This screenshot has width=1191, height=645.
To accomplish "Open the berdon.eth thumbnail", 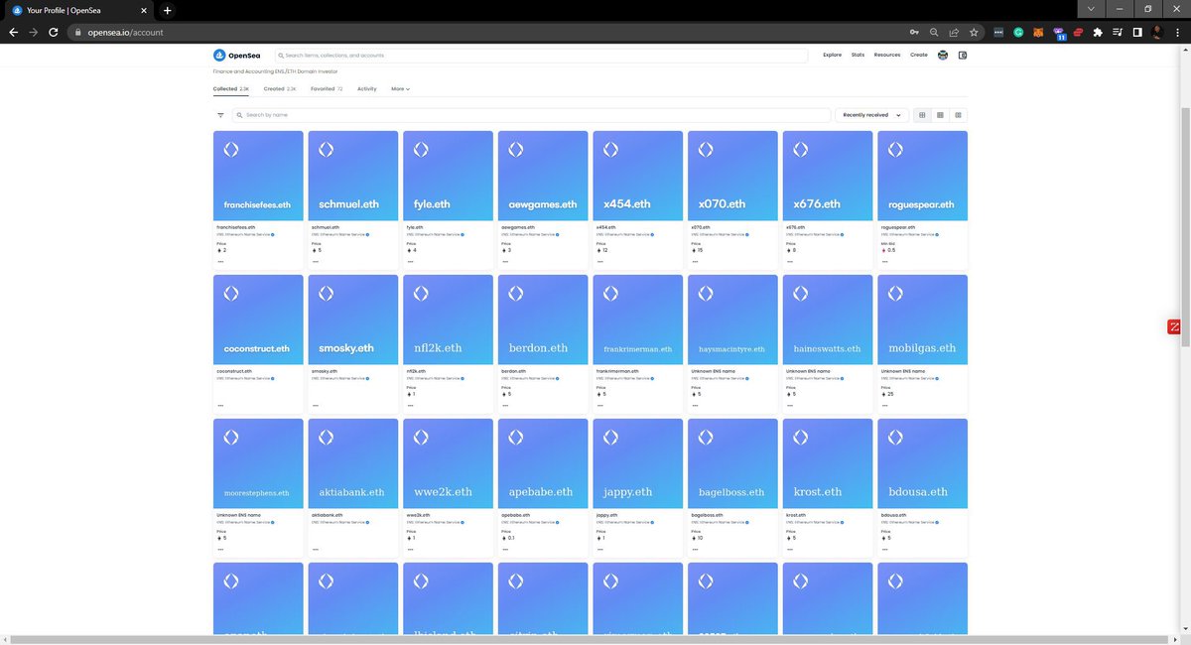I will pyautogui.click(x=543, y=320).
